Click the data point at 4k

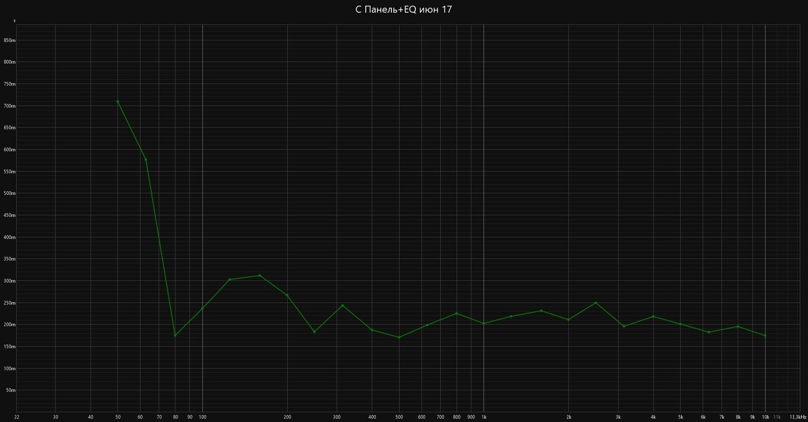[x=653, y=316]
